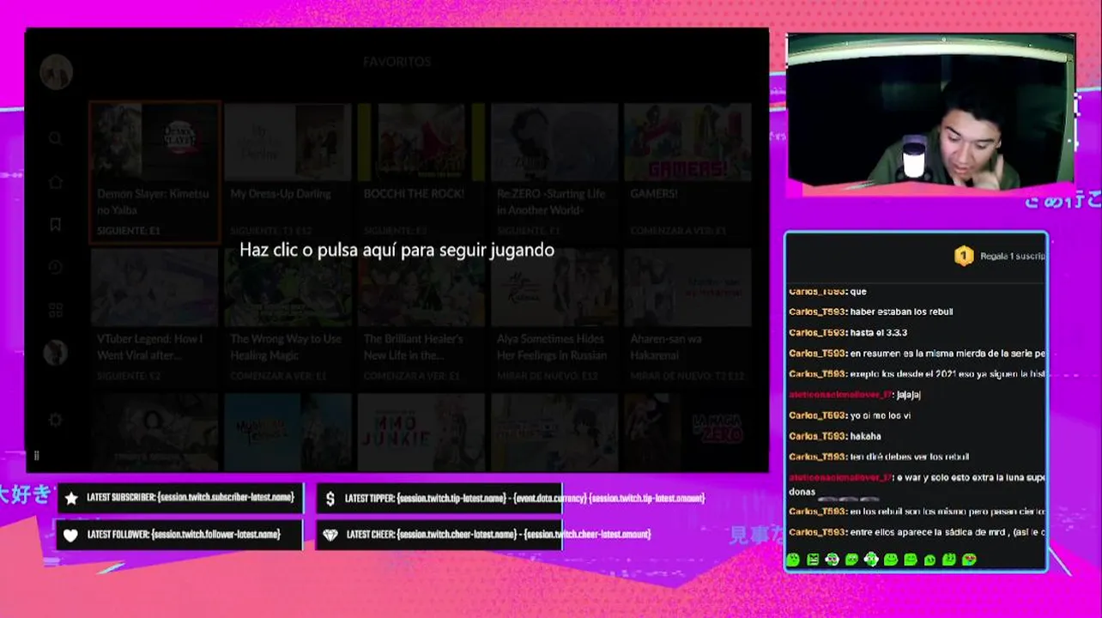Open the bookmark watchlist icon in sidebar
Viewport: 1102px width, 618px height.
[x=56, y=224]
